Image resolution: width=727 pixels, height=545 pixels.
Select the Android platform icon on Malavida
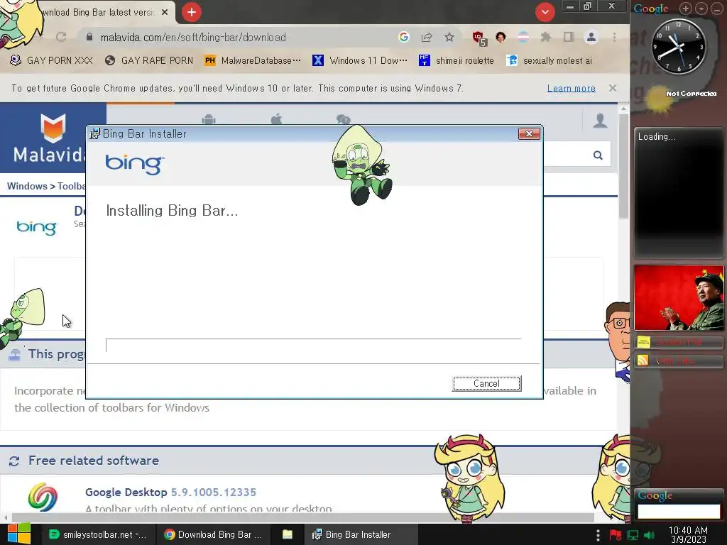pos(209,119)
